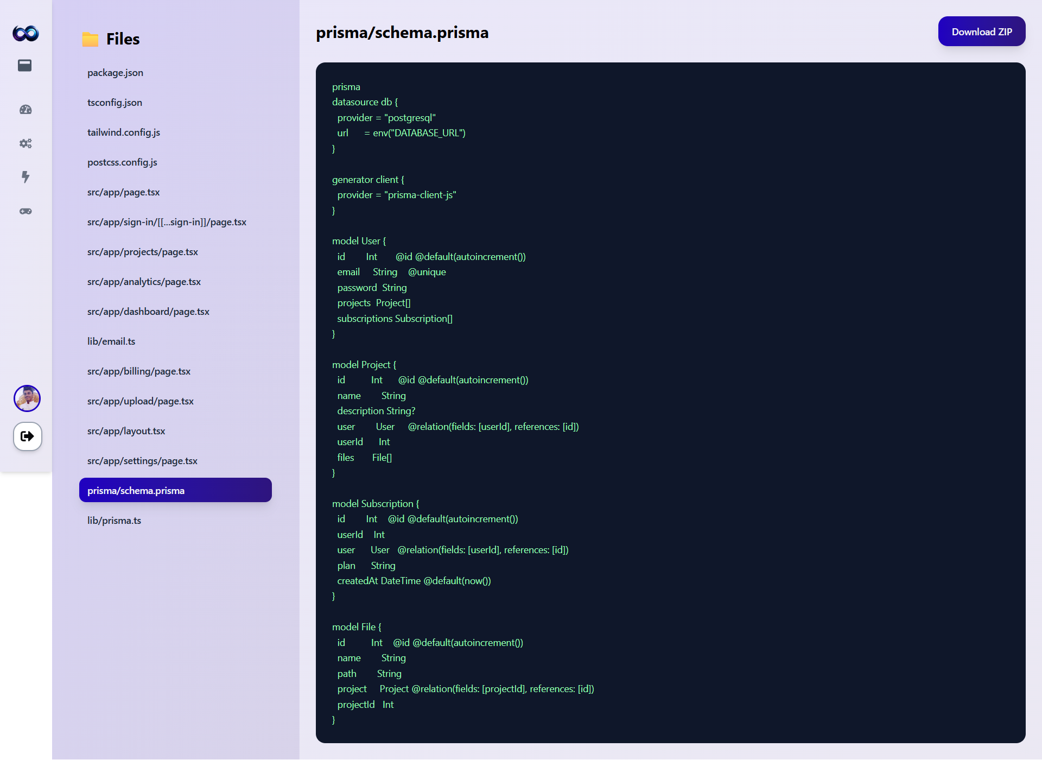Click the infinity logo icon
This screenshot has width=1042, height=760.
click(26, 33)
